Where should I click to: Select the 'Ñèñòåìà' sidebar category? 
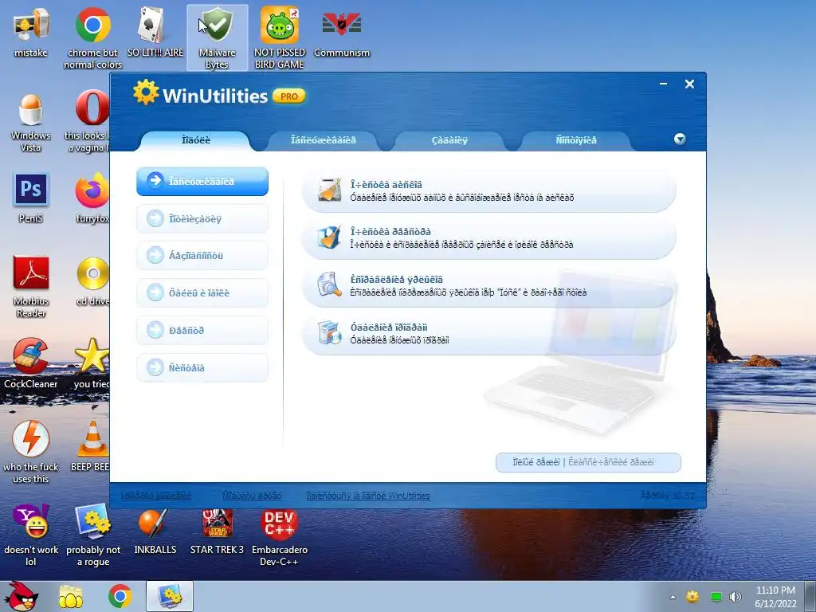(x=202, y=367)
